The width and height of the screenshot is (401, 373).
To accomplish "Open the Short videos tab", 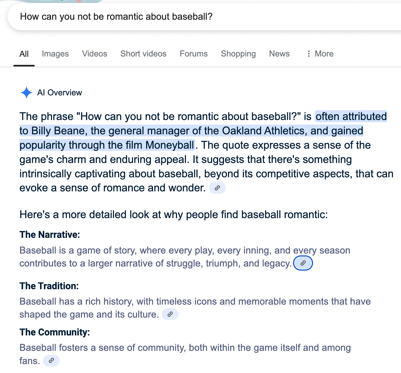I will point(143,54).
